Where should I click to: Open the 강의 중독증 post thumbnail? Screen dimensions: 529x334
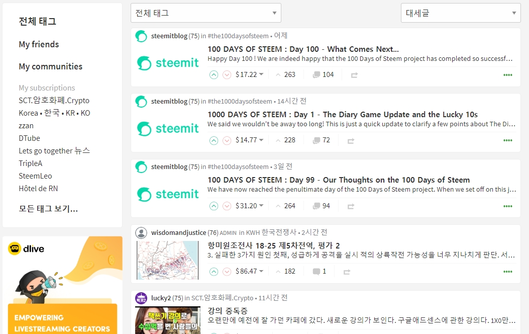coord(167,320)
